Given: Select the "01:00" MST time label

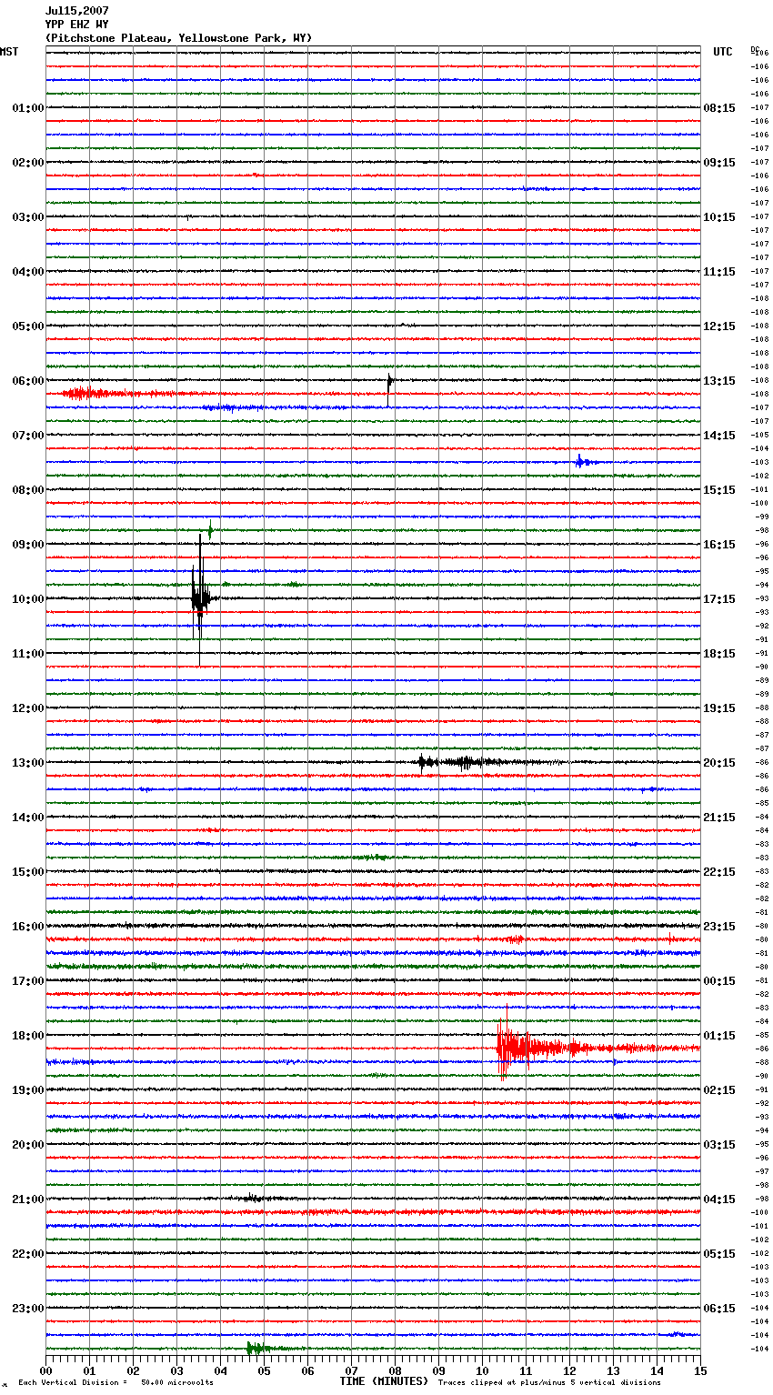Looking at the screenshot, I should (28, 108).
